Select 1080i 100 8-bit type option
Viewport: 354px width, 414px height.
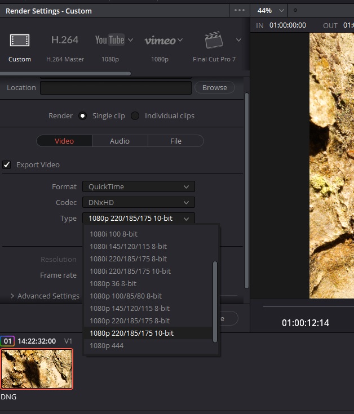point(113,234)
